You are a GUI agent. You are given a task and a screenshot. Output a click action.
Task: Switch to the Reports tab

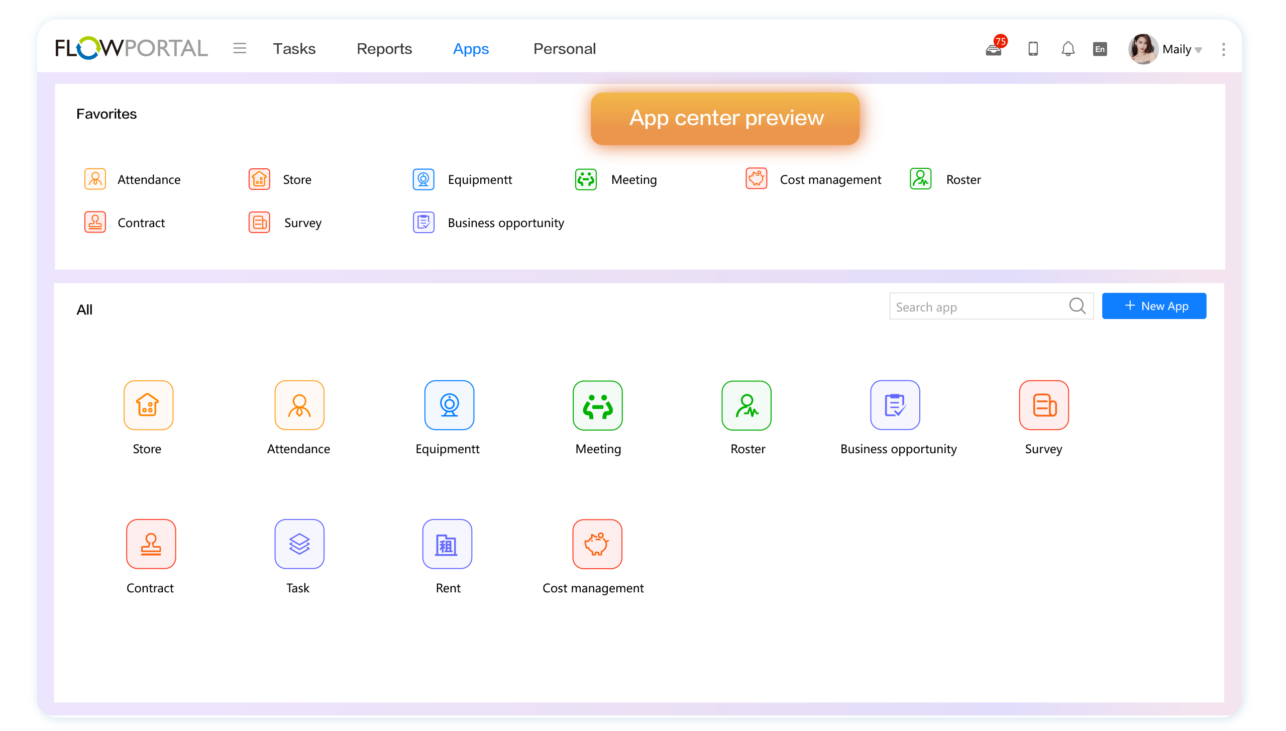click(x=384, y=49)
